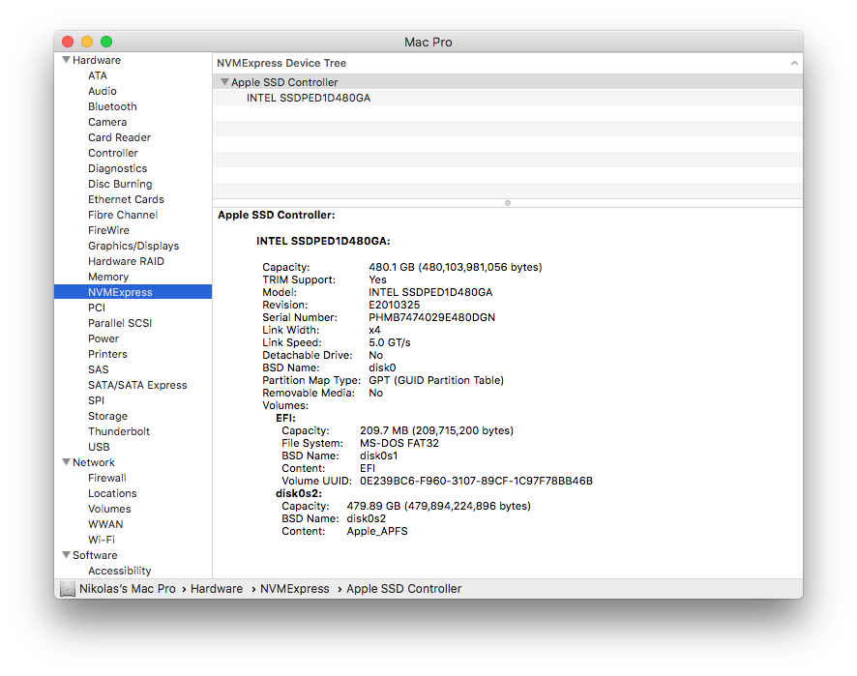Open the Card Reader category

coord(119,137)
